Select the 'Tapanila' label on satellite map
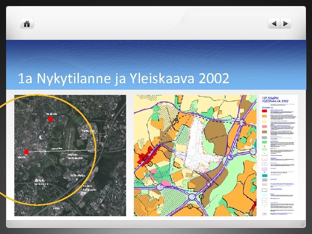The width and height of the screenshot is (312, 234). click(x=52, y=114)
